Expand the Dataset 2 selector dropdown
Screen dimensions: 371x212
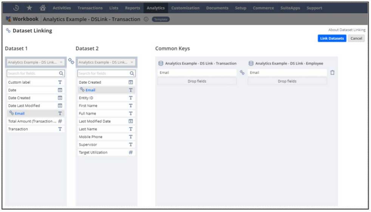pyautogui.click(x=132, y=62)
